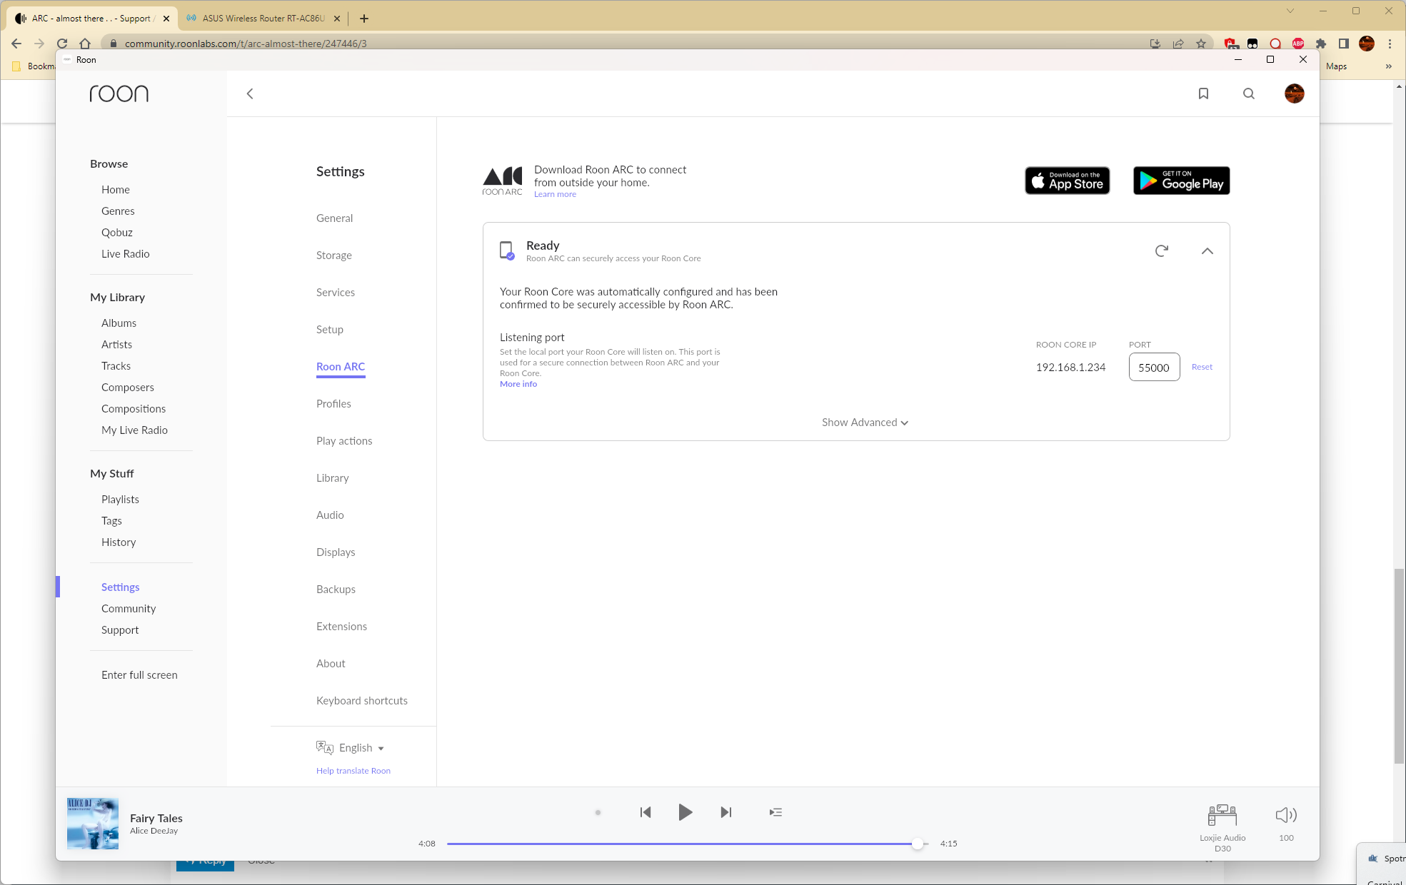This screenshot has height=885, width=1406.
Task: Click the dot signal path indicator
Action: click(x=598, y=812)
